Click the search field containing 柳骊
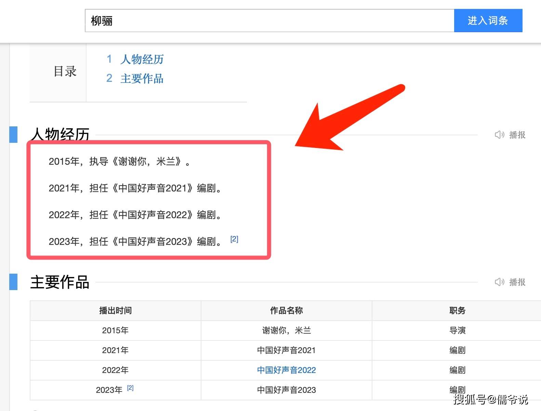Screen dimensions: 541x411 pyautogui.click(x=269, y=21)
